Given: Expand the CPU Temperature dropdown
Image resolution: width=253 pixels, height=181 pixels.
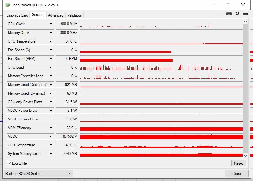Looking at the screenshot, I should 51,145.
